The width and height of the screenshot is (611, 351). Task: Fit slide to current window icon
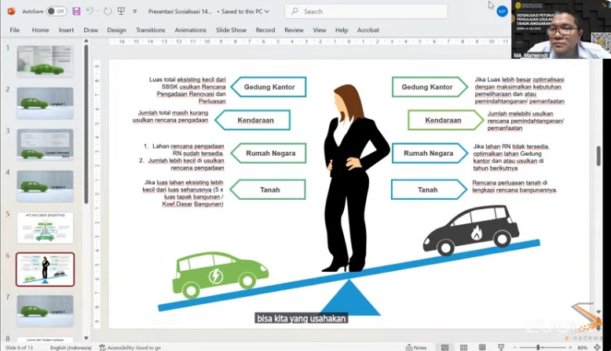[x=597, y=348]
